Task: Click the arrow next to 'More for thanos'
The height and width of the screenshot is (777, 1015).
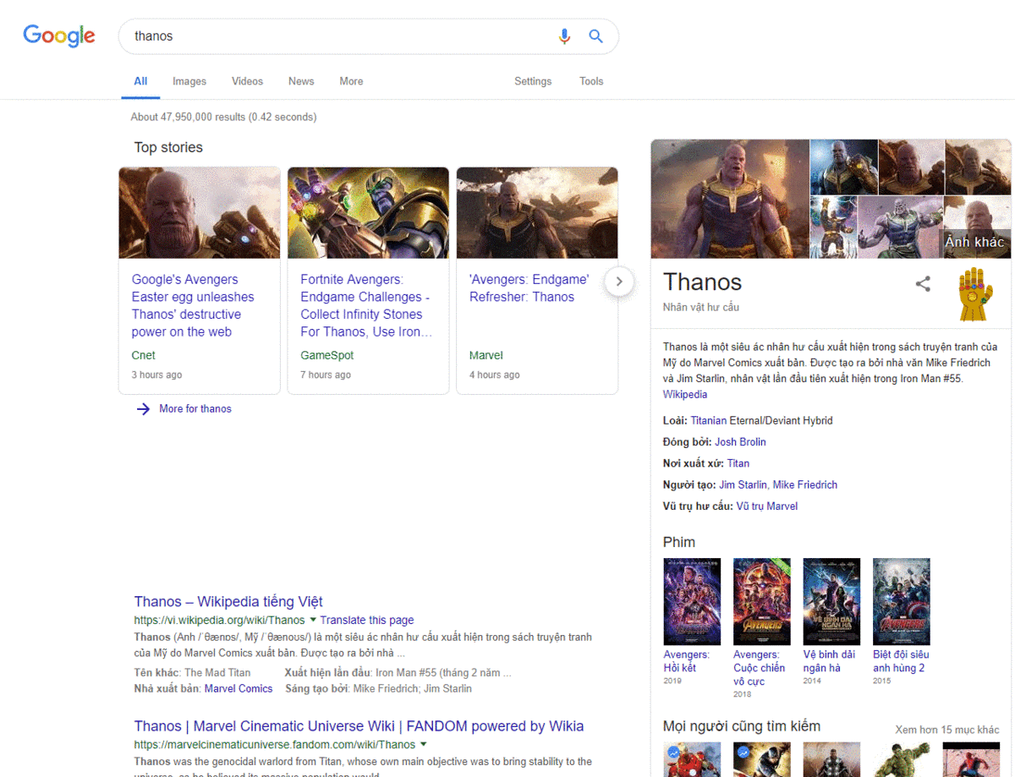Action: [144, 408]
